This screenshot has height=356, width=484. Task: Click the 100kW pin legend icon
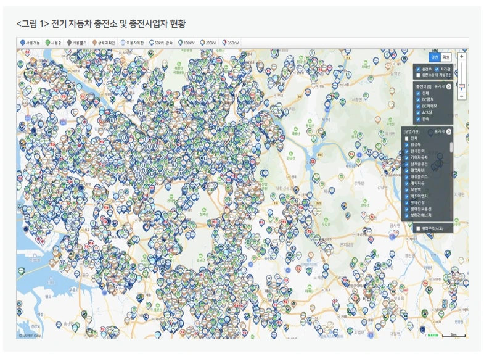[180, 43]
